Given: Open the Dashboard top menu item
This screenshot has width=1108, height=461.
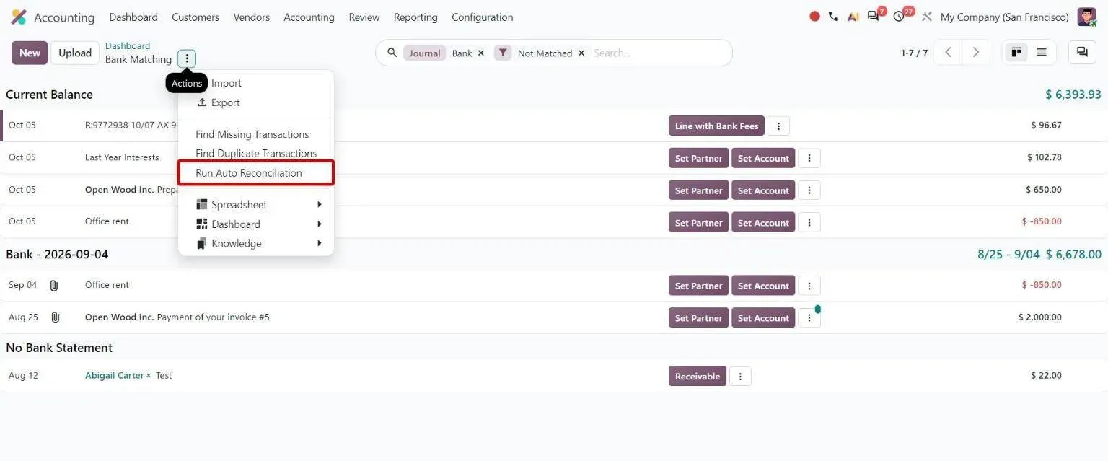Looking at the screenshot, I should tap(133, 17).
